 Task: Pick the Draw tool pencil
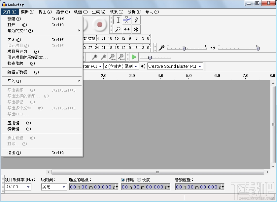coord(136,20)
